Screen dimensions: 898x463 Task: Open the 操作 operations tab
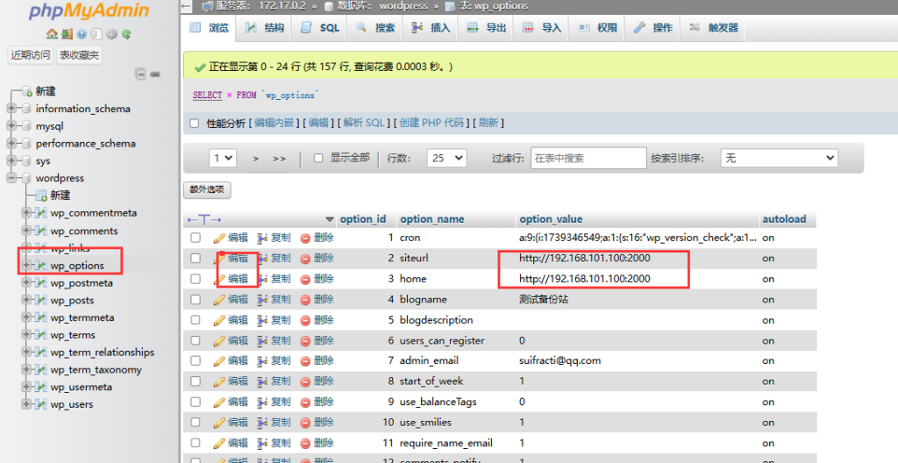652,27
